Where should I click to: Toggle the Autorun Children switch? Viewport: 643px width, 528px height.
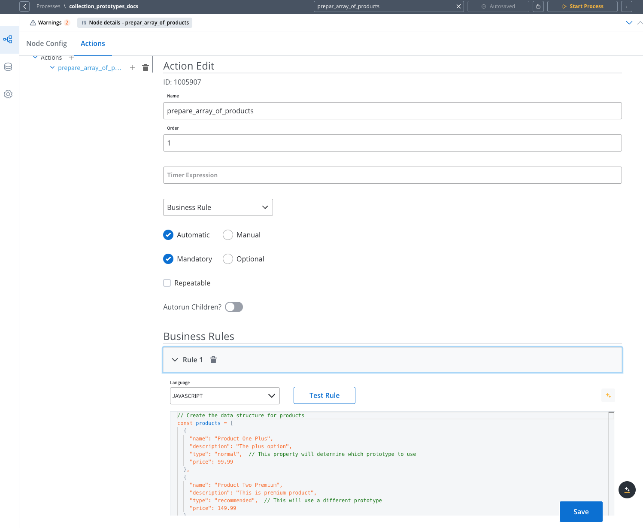pos(234,307)
